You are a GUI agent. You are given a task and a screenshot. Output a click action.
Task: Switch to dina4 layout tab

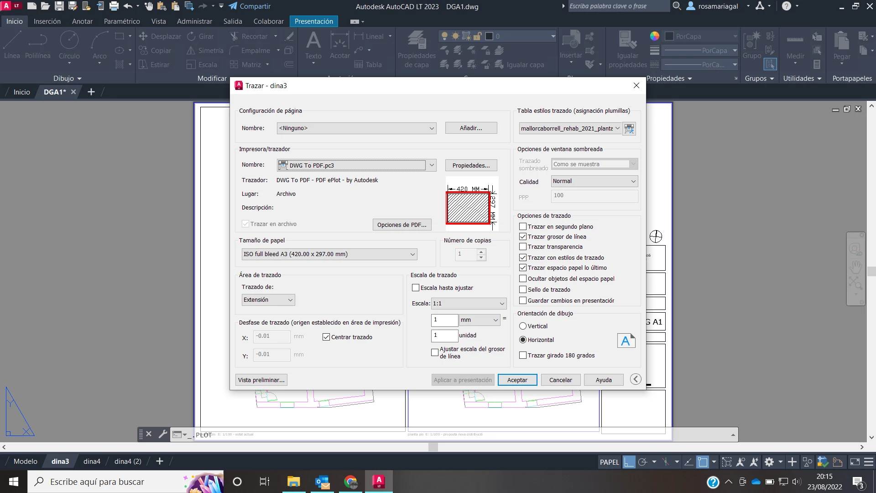click(92, 462)
